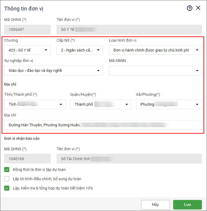Select the Tỉnh/Thành phố dropdown
207x211 pixels.
point(35,104)
